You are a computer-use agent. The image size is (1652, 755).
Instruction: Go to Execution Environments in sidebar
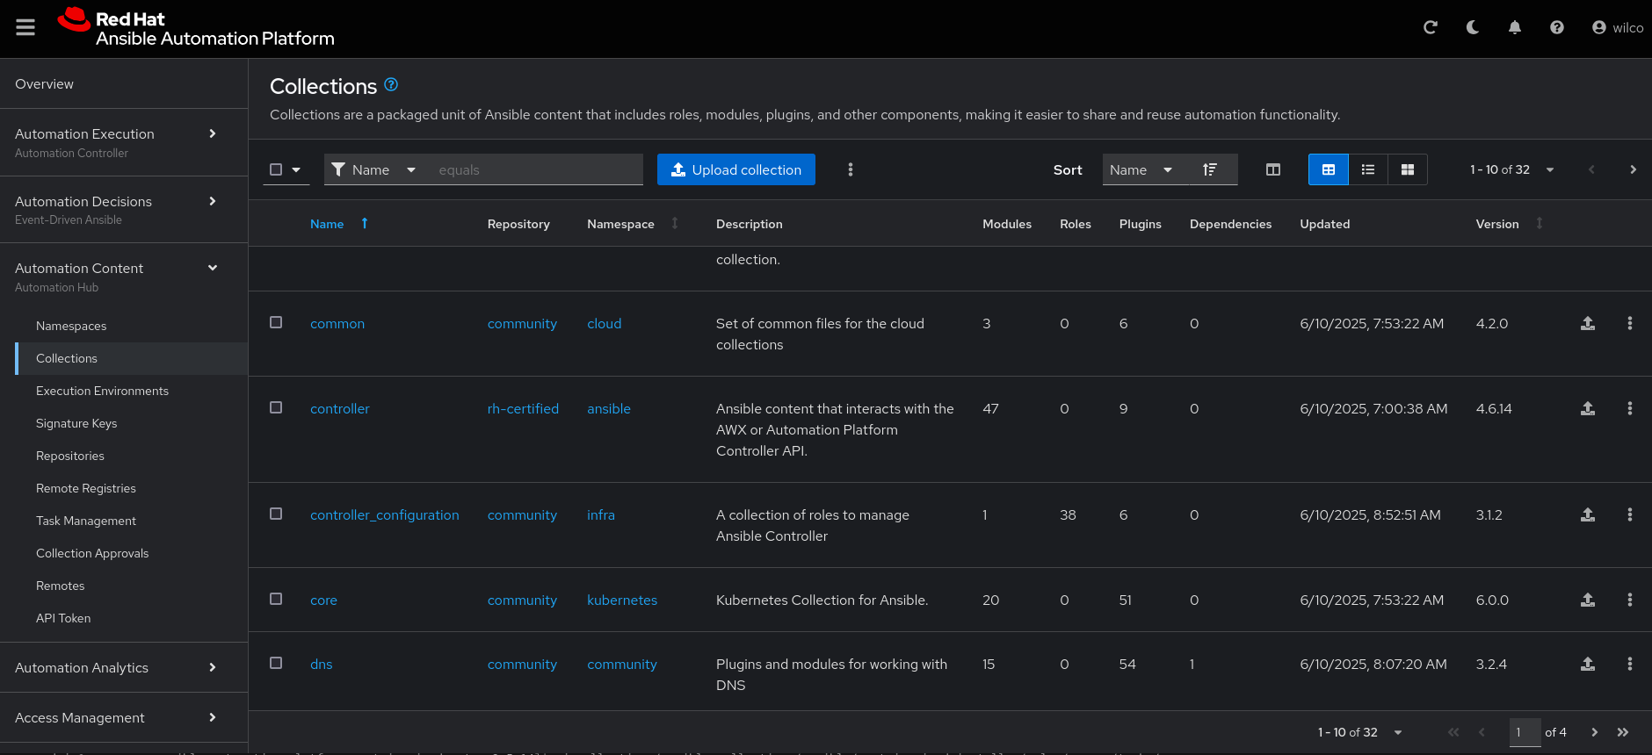click(102, 391)
